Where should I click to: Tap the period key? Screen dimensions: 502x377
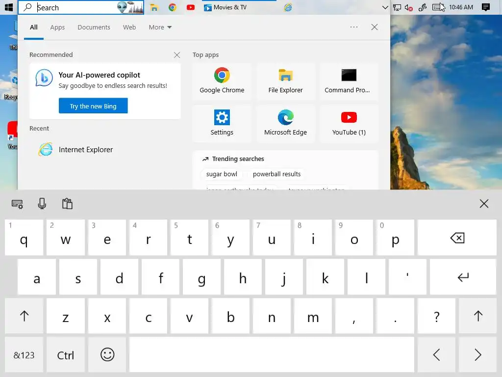[395, 316]
